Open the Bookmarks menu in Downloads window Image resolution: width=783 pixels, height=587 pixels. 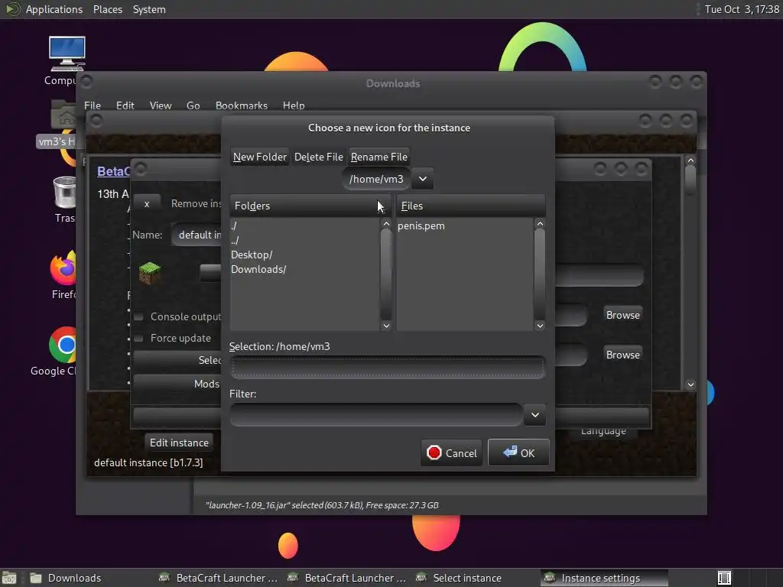tap(241, 105)
